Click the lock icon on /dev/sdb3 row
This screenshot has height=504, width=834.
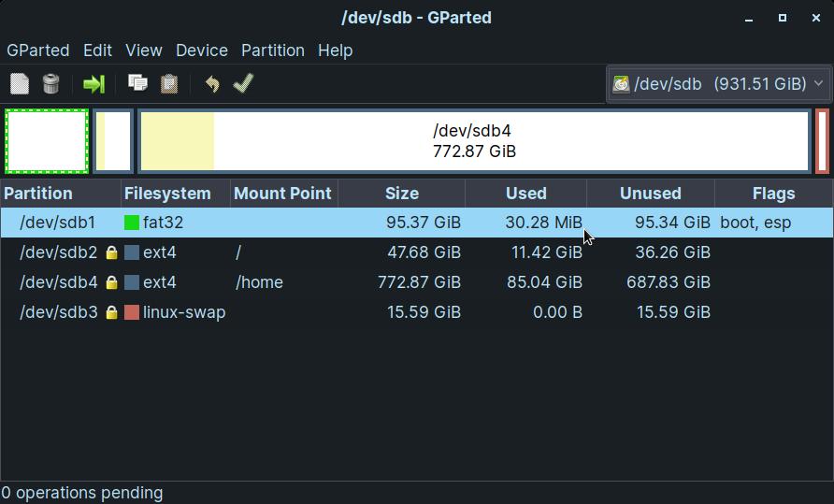(x=111, y=312)
